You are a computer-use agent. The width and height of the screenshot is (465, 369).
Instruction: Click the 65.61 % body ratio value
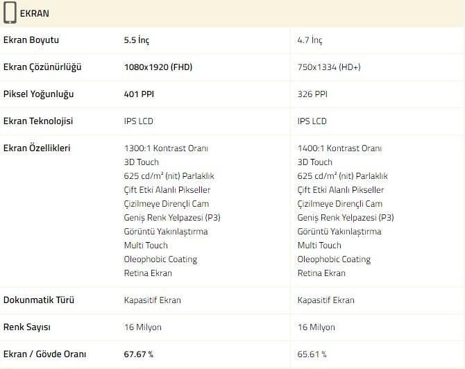pyautogui.click(x=312, y=354)
